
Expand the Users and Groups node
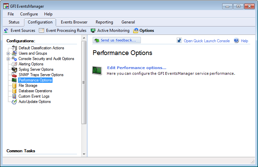pyautogui.click(x=8, y=53)
